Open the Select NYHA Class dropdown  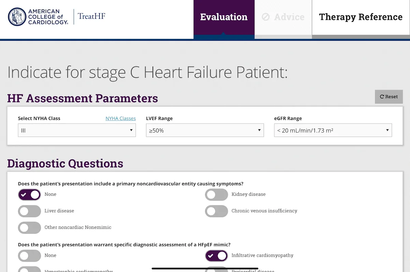77,130
